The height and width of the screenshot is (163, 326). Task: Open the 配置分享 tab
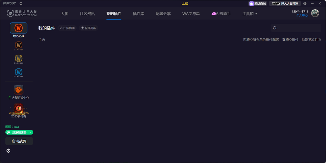(x=163, y=13)
